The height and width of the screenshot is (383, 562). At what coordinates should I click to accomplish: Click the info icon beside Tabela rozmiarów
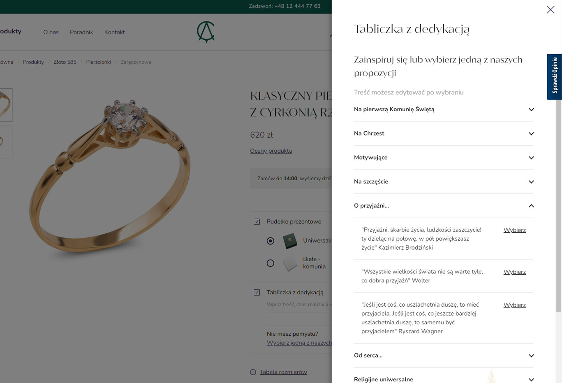coord(253,372)
